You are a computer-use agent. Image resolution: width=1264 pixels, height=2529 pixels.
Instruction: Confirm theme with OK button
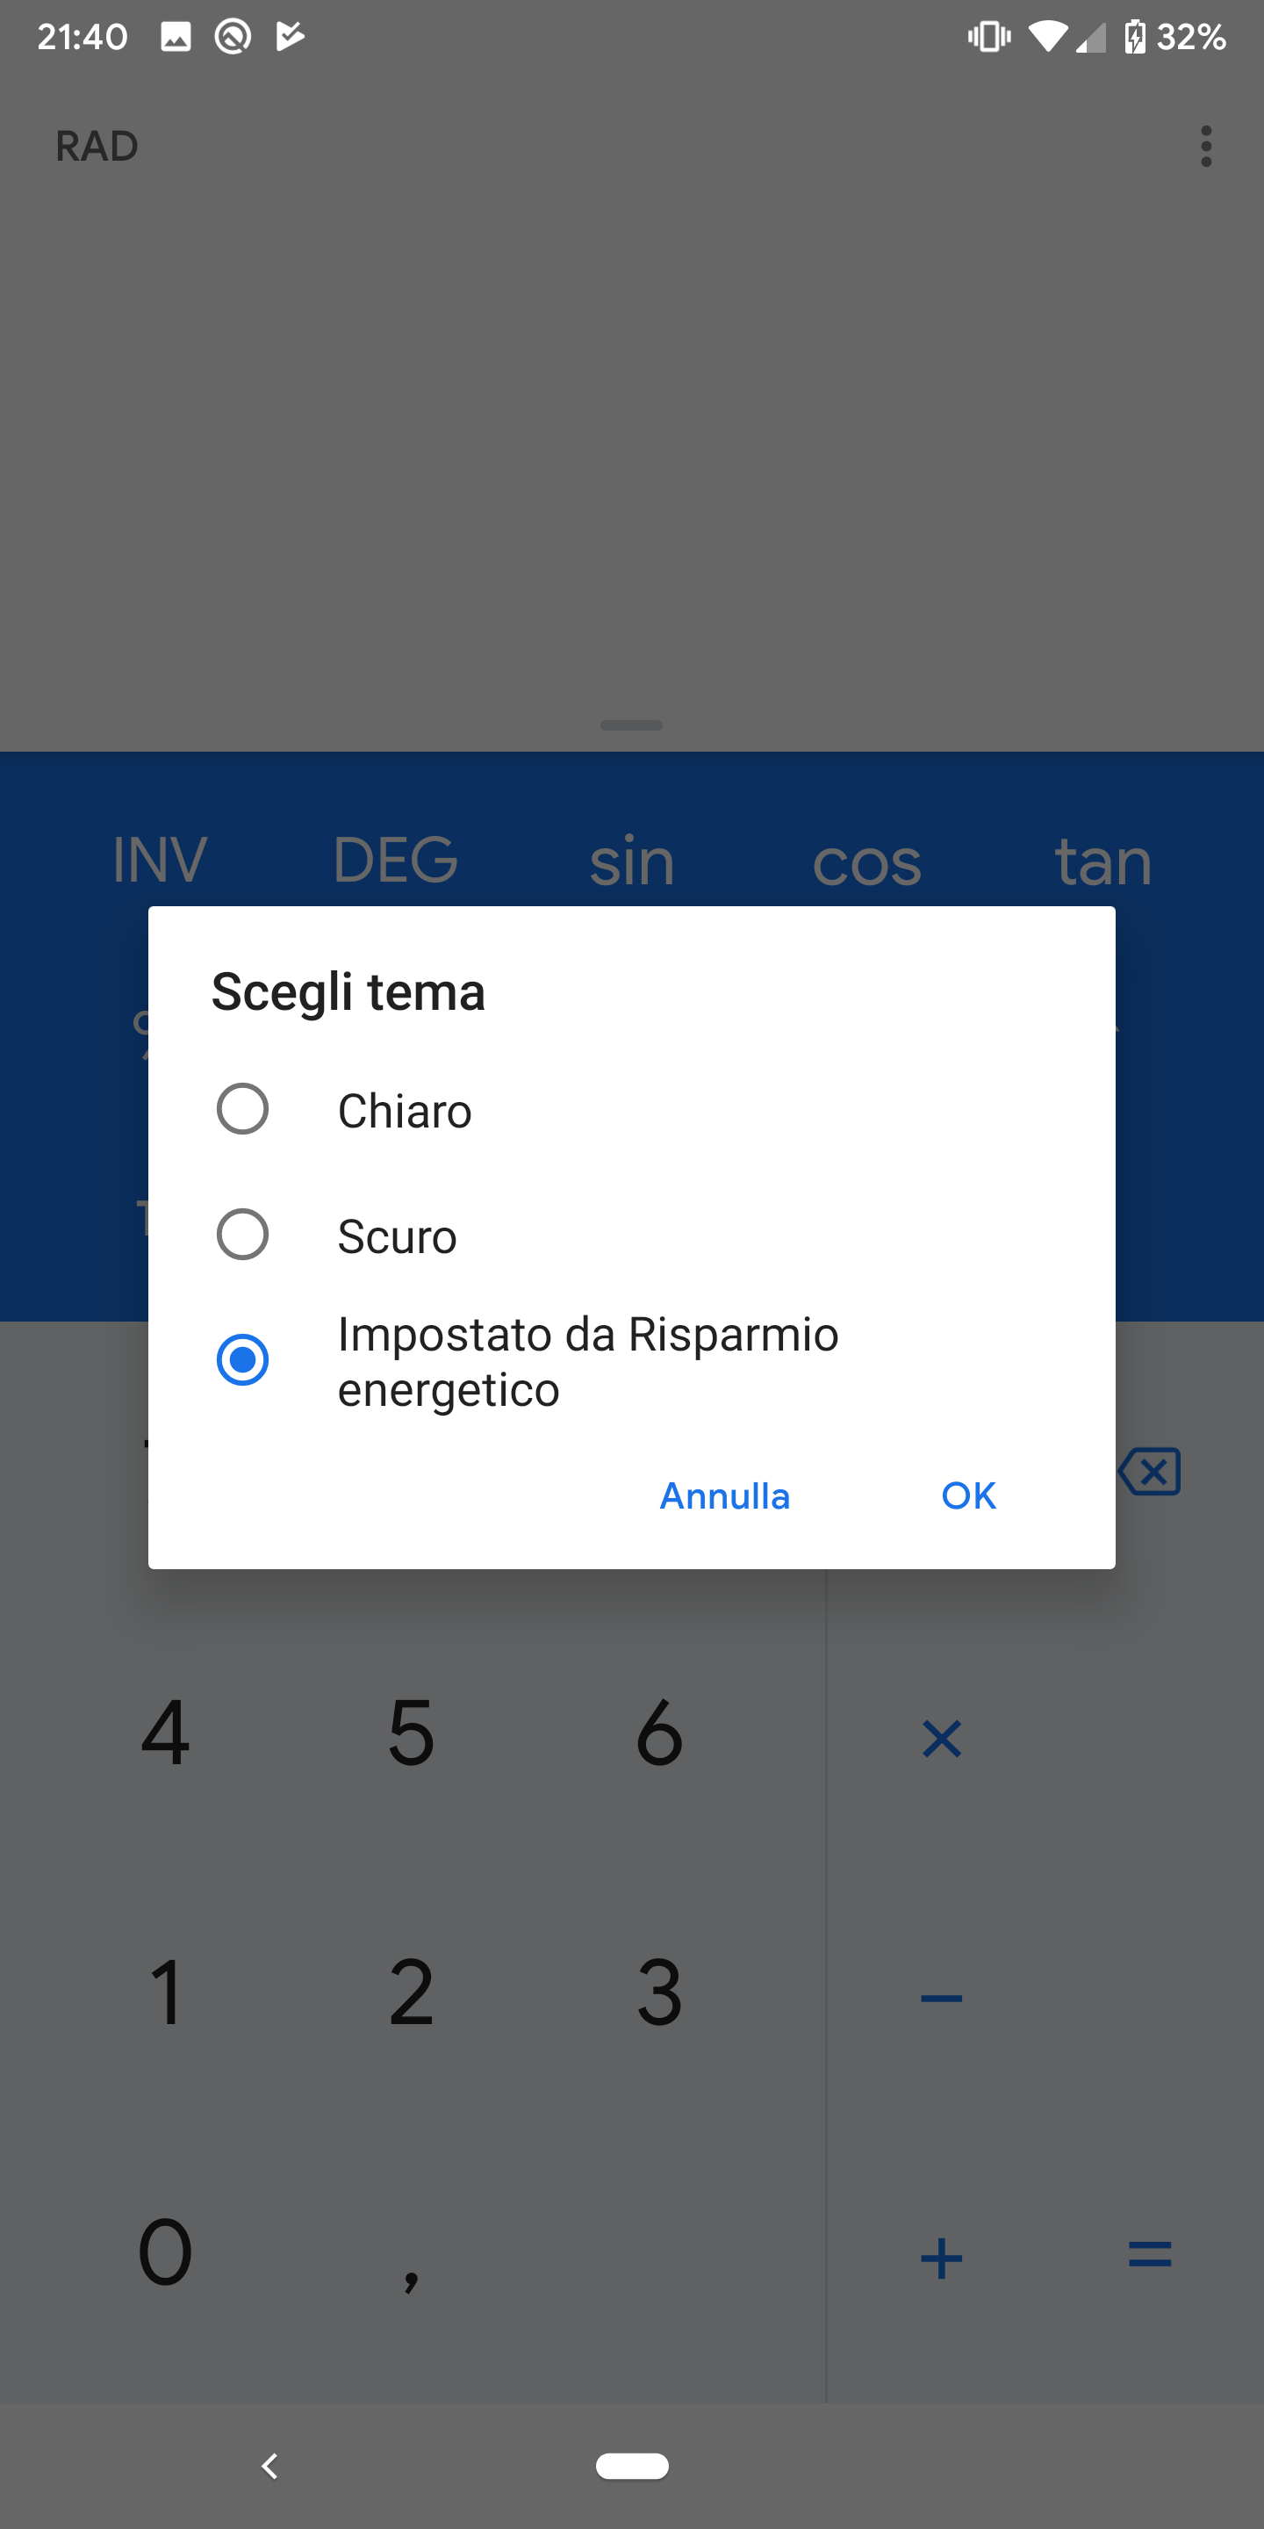point(968,1495)
